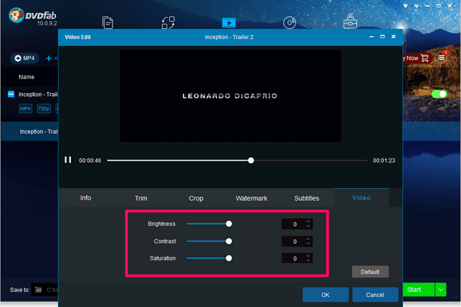This screenshot has height=307, width=461.
Task: Collapse the Inception title row checkbox
Action: pyautogui.click(x=11, y=94)
